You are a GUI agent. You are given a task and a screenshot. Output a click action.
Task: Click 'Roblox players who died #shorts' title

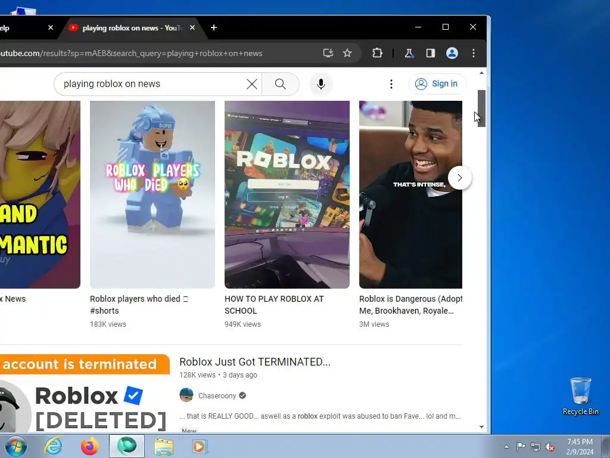pos(139,305)
